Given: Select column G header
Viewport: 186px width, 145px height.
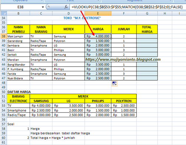Looking at the screenshot, I should pyautogui.click(x=147, y=13).
